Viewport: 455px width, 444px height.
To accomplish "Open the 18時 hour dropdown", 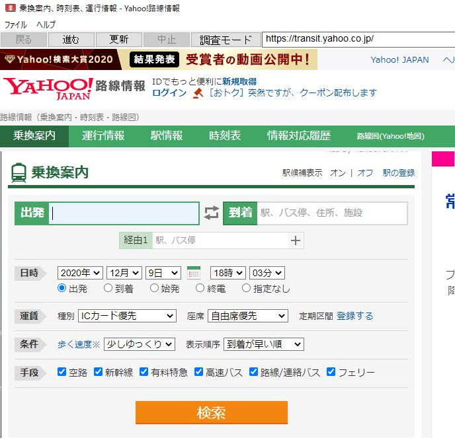I will click(227, 273).
